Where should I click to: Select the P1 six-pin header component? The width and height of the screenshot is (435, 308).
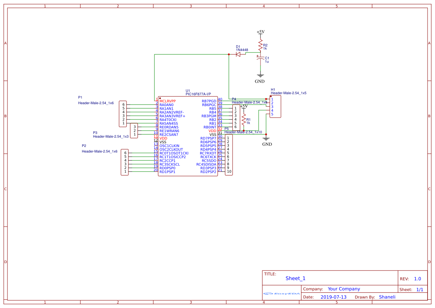pos(123,114)
